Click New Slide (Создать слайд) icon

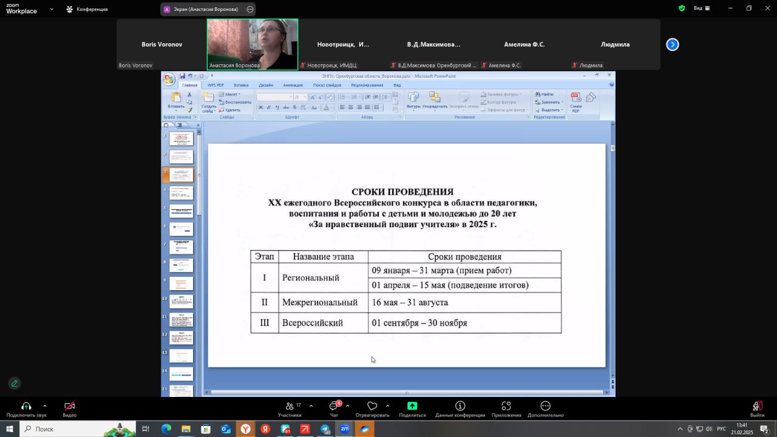[x=208, y=98]
